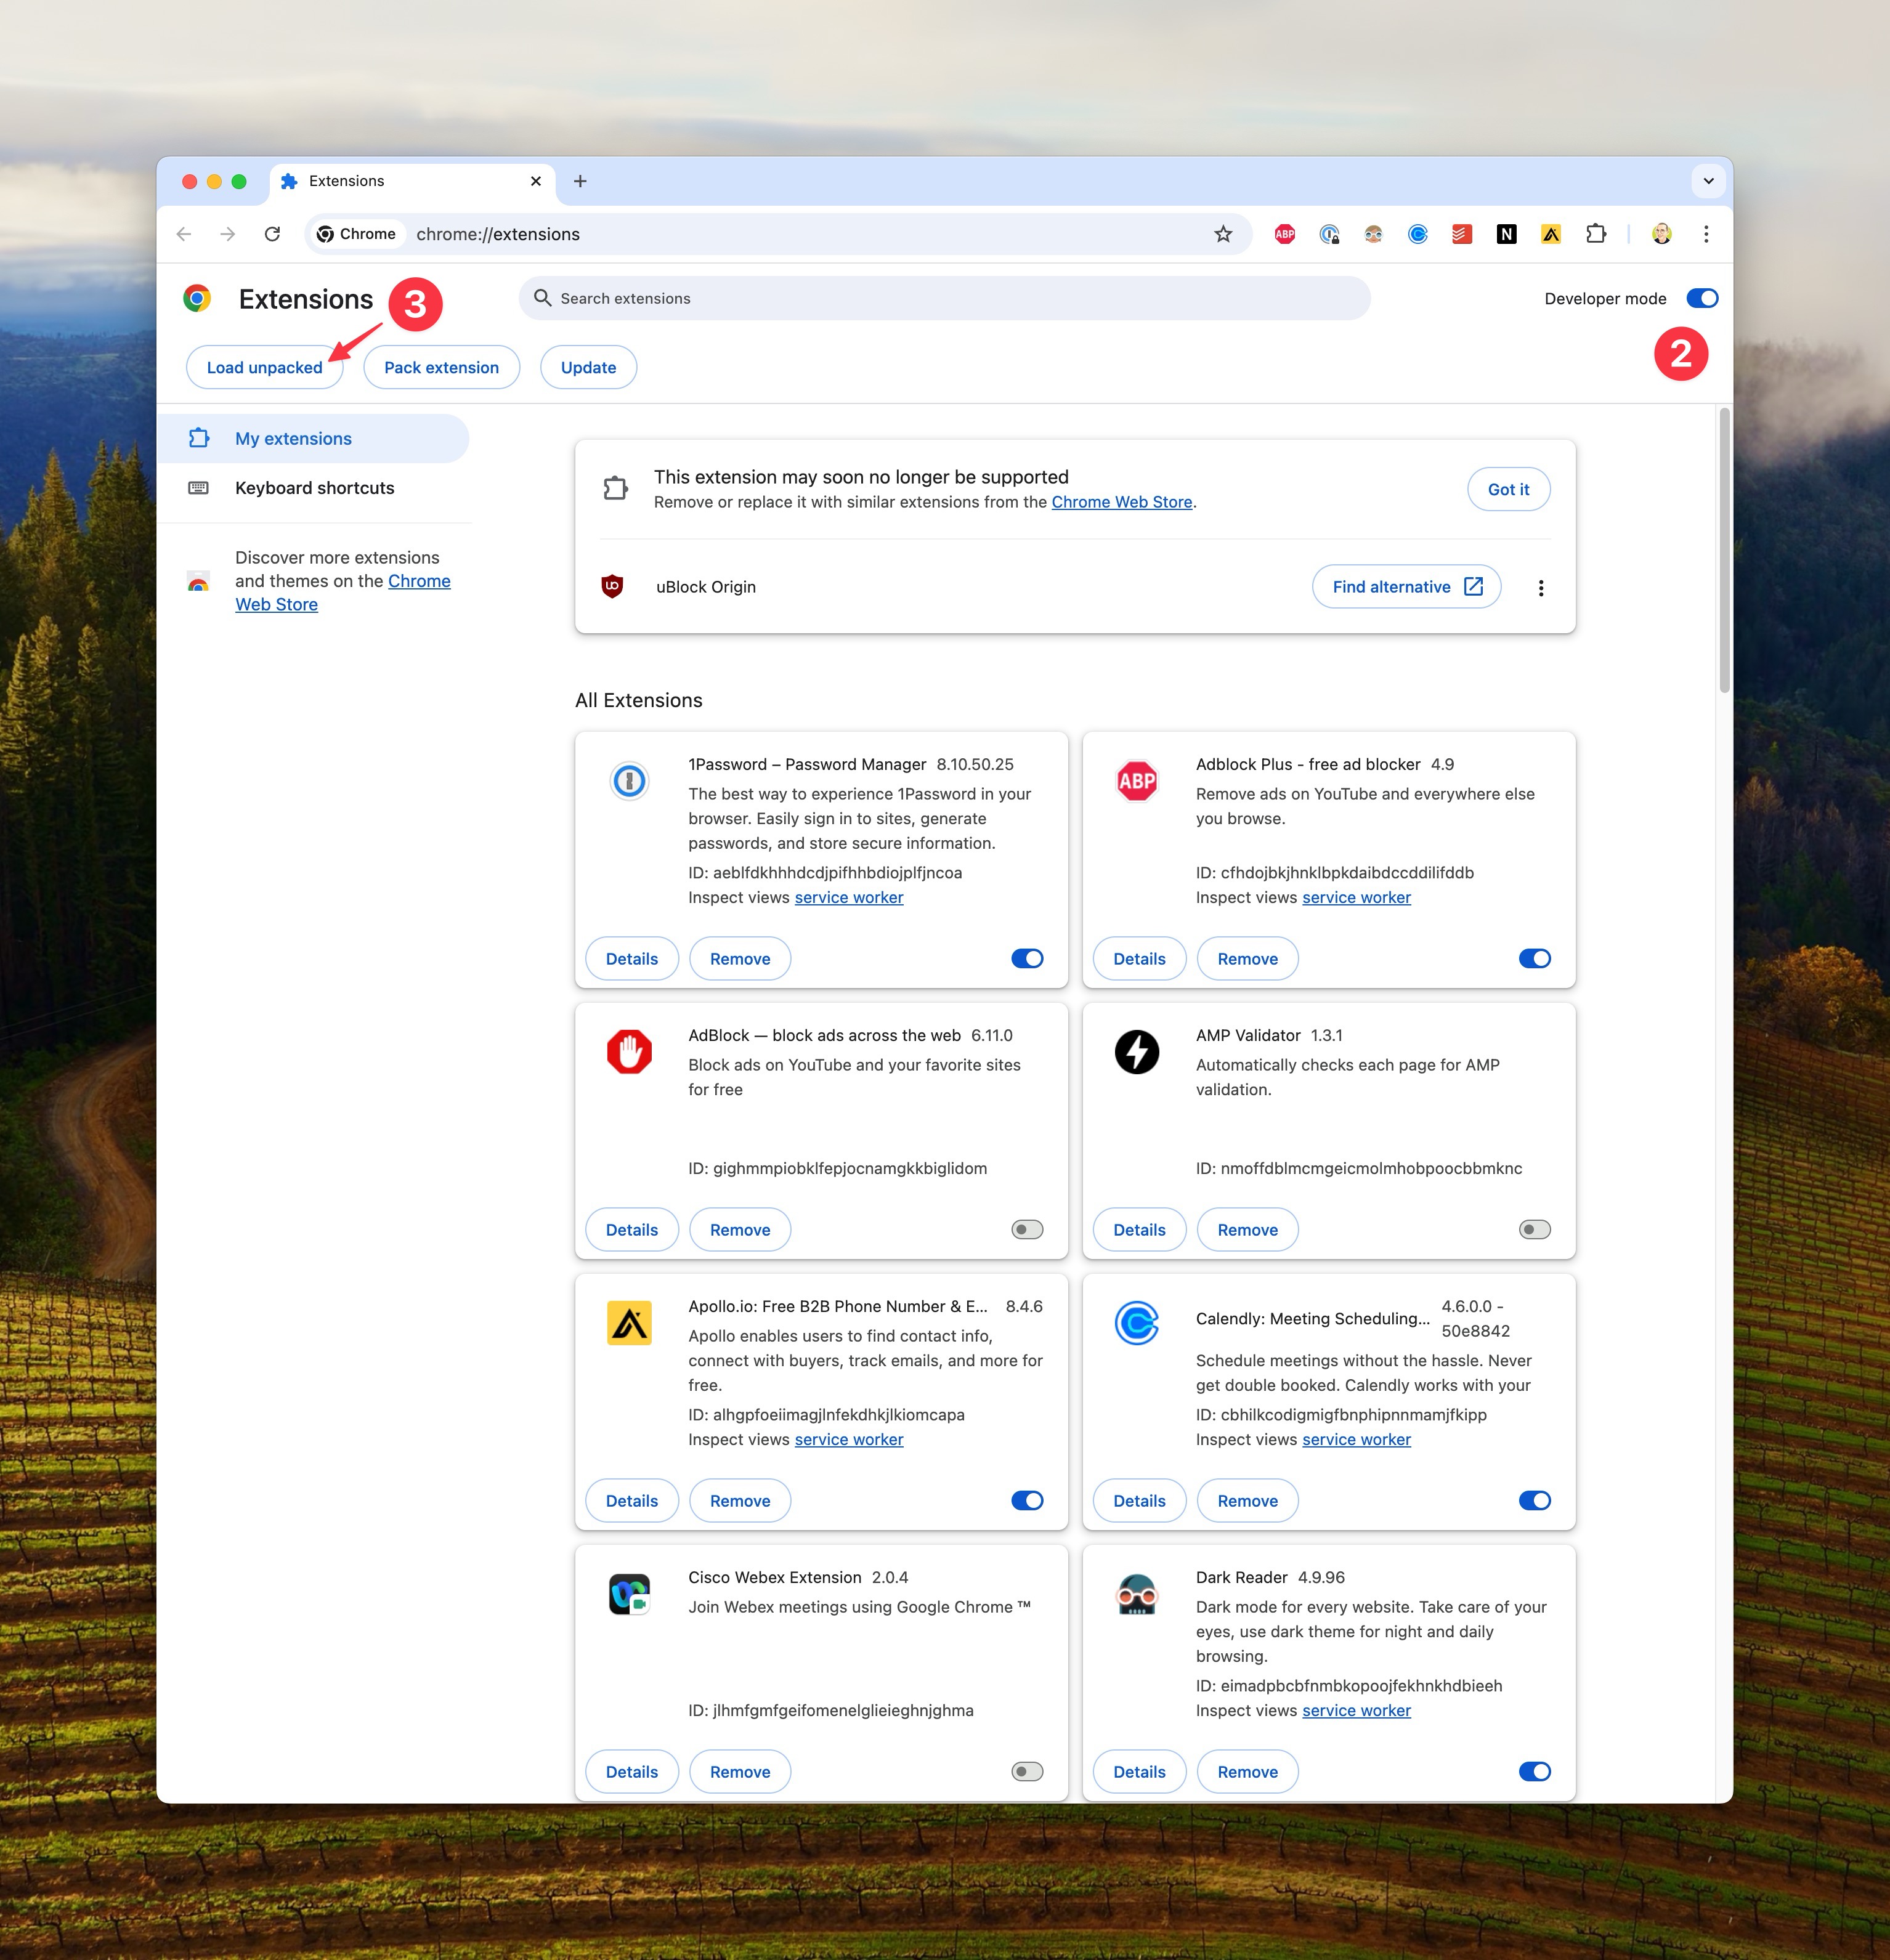The width and height of the screenshot is (1890, 1960).
Task: Open the uBlock Origin more options menu
Action: [x=1541, y=588]
